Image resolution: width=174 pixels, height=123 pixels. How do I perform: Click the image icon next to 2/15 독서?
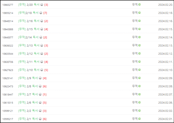click(x=42, y=29)
